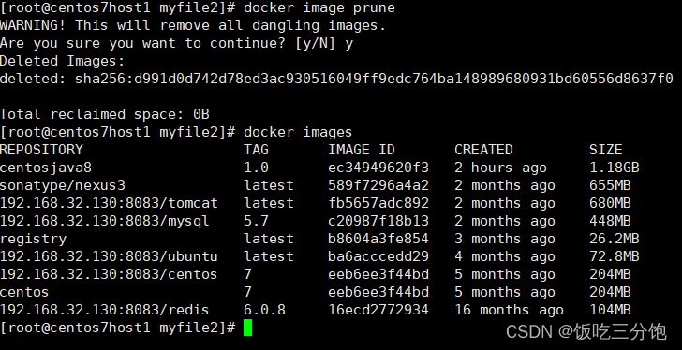
Task: Click the centosjava8 repository name
Action: click(x=46, y=168)
